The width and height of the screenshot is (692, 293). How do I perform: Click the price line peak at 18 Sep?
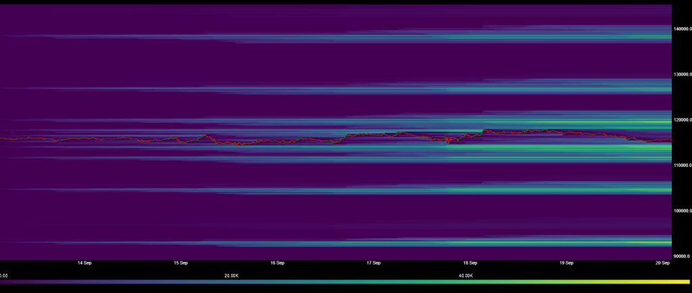point(484,130)
